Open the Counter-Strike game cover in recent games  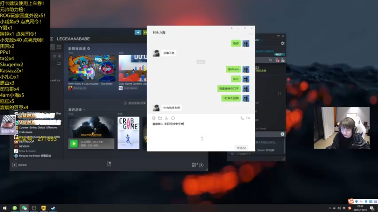(91, 127)
